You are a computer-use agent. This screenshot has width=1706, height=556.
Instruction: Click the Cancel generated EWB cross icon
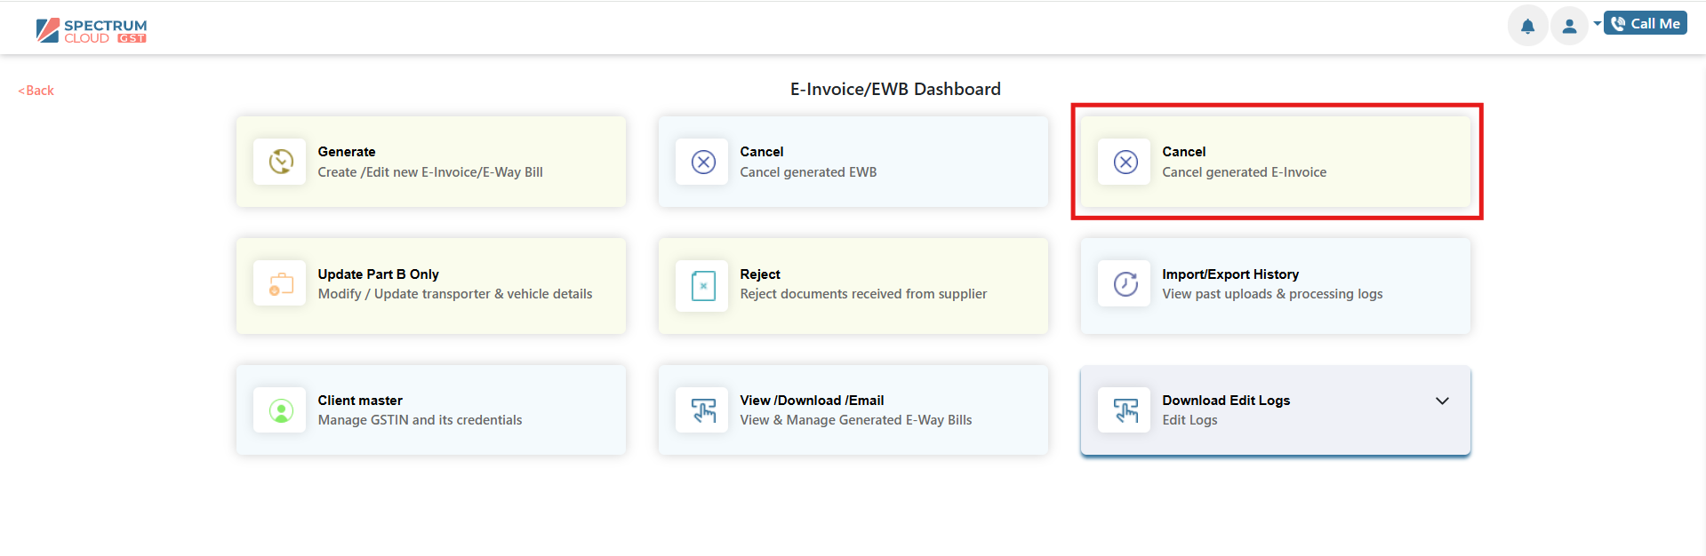coord(703,162)
